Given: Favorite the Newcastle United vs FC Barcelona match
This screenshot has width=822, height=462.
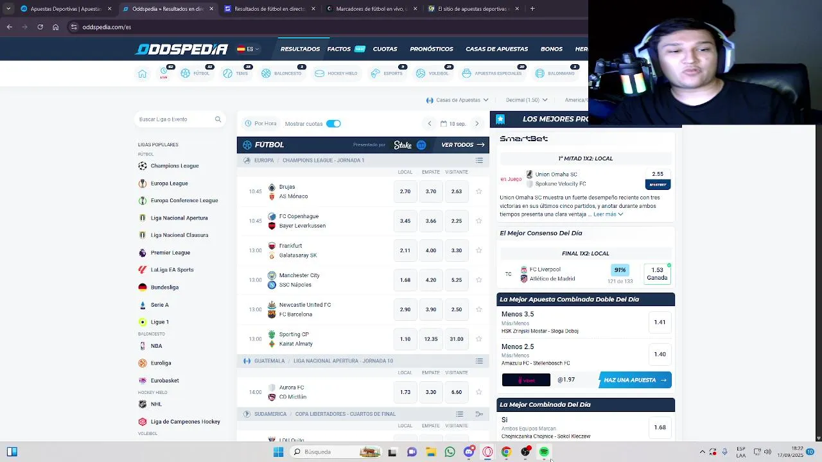Looking at the screenshot, I should (x=479, y=309).
